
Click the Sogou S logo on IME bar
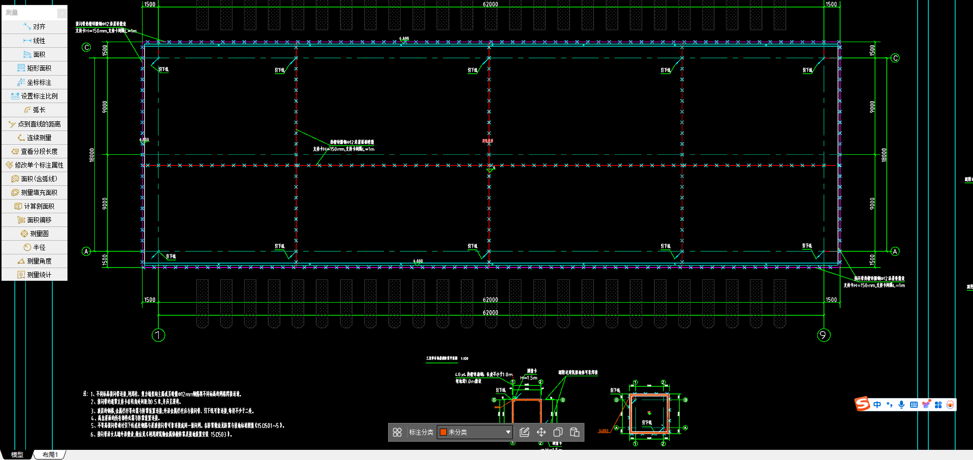point(862,404)
